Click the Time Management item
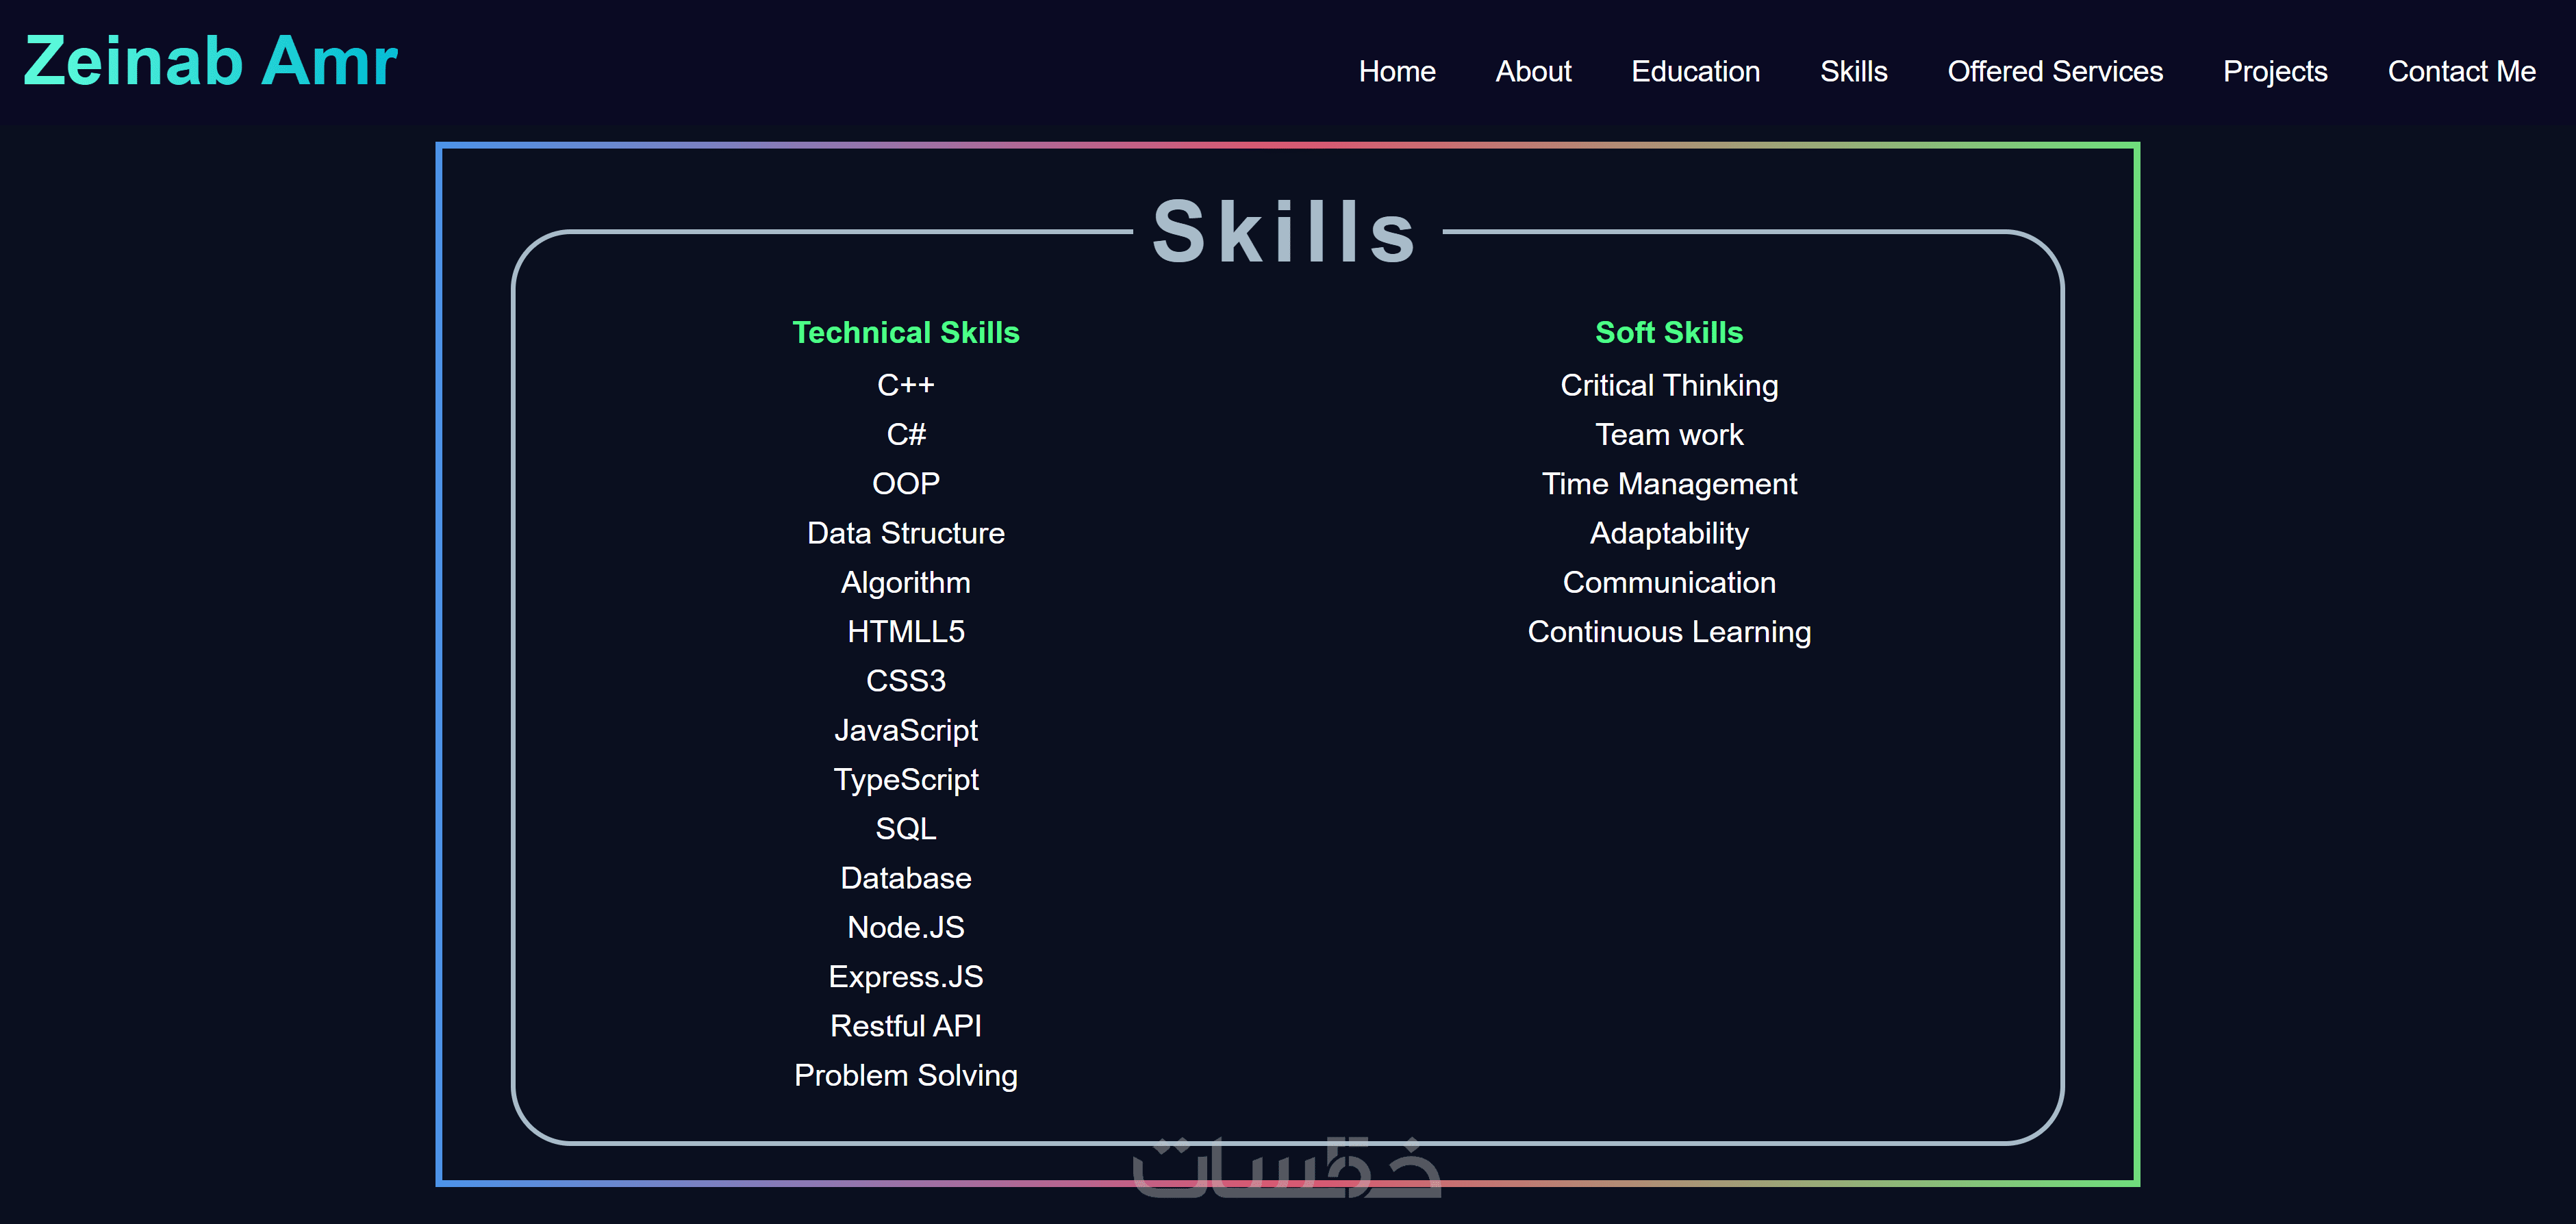The image size is (2576, 1224). 1668,484
